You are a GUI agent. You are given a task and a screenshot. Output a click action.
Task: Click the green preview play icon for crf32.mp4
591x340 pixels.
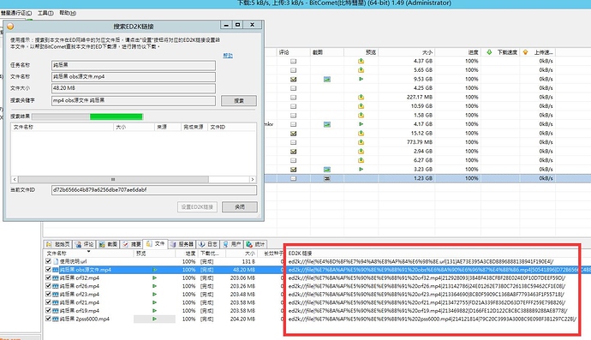[x=154, y=277]
